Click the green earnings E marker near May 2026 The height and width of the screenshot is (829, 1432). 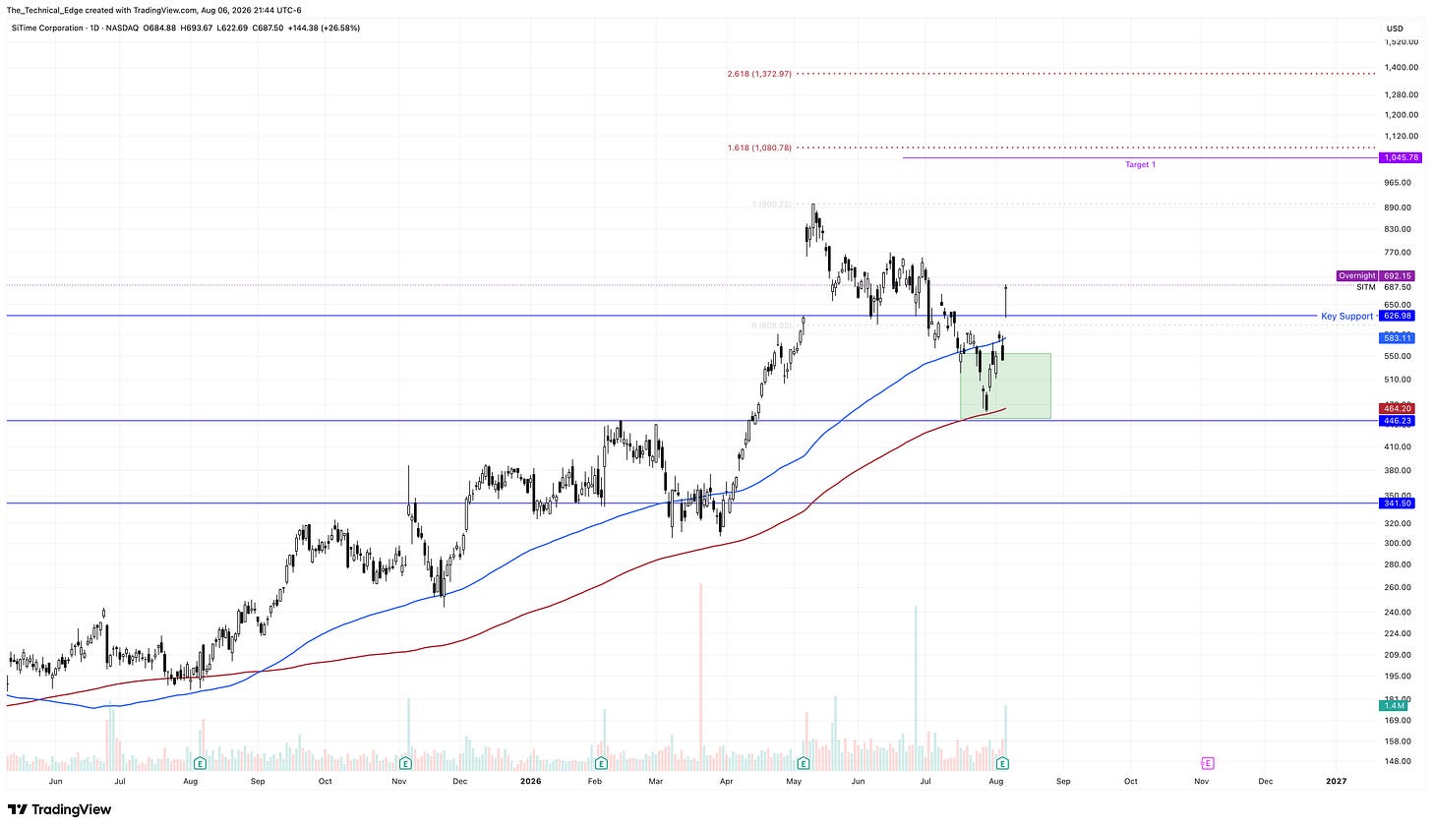click(804, 763)
